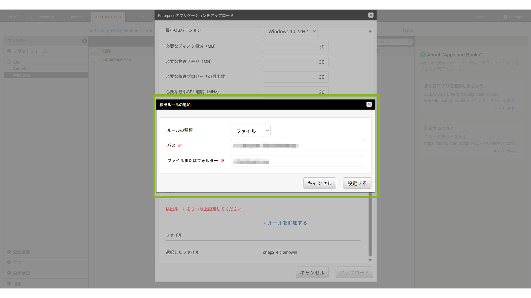Switch to the Apps and Books tab

tap(108, 17)
